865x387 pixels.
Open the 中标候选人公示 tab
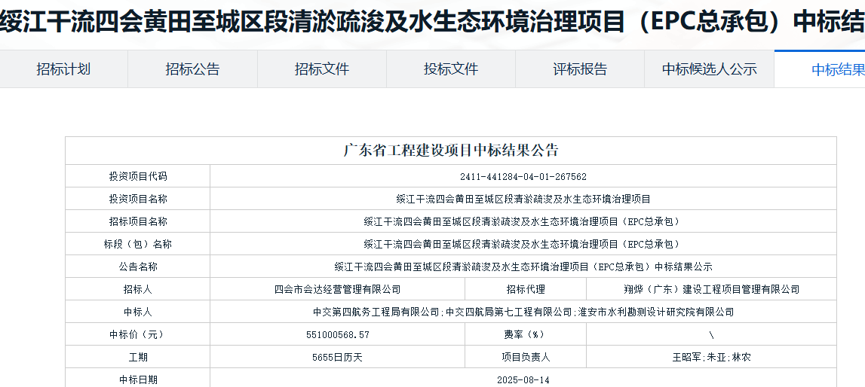(x=709, y=69)
